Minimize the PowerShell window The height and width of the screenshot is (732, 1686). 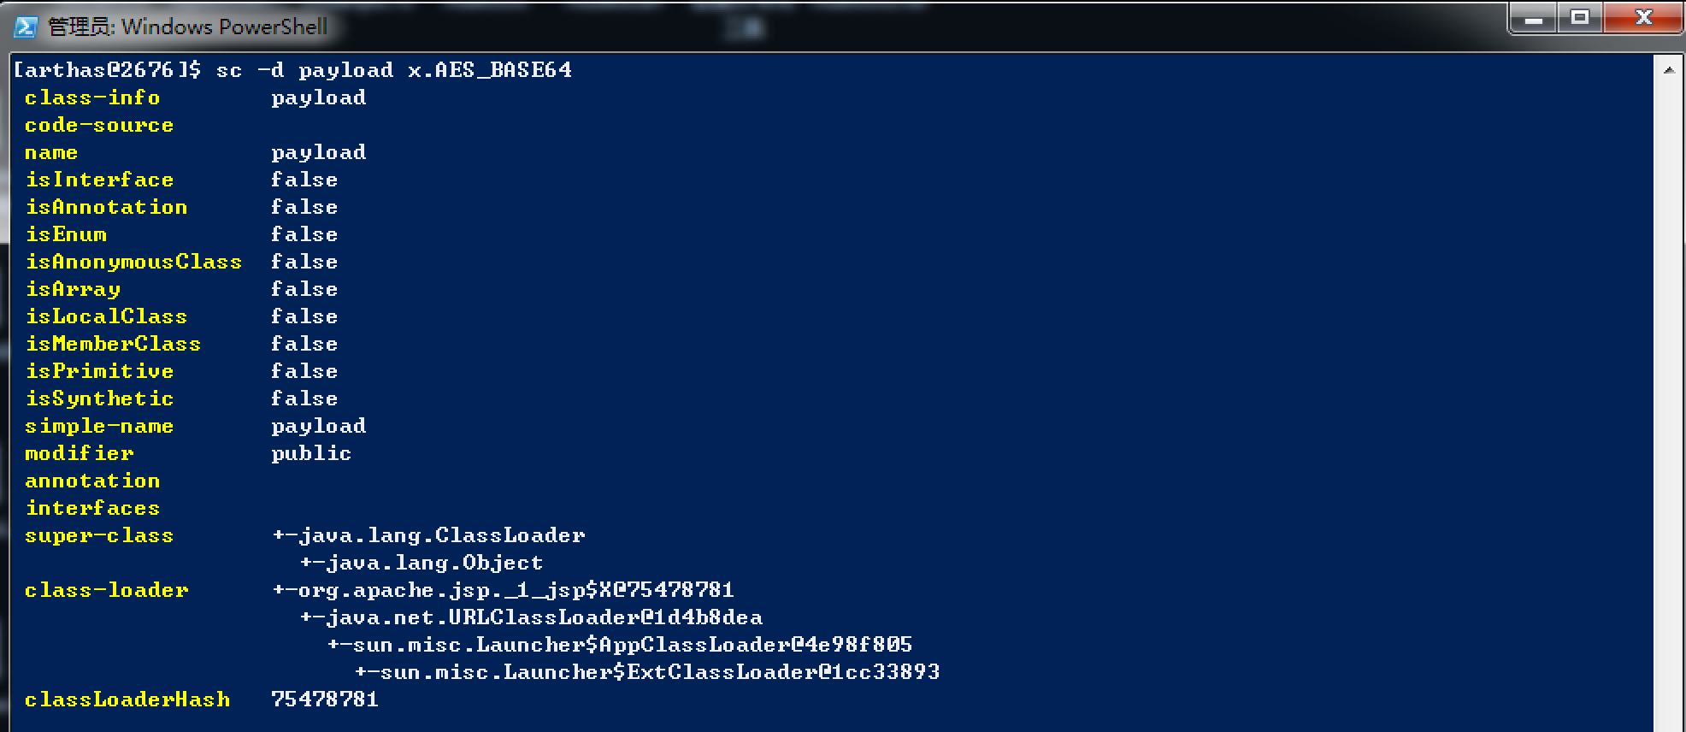[x=1533, y=18]
